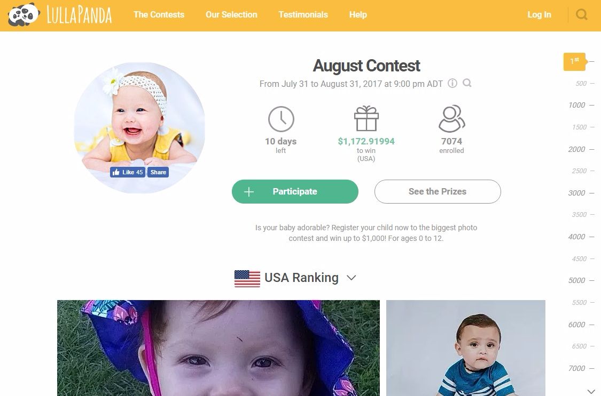
Task: Open The Contests menu
Action: click(159, 14)
